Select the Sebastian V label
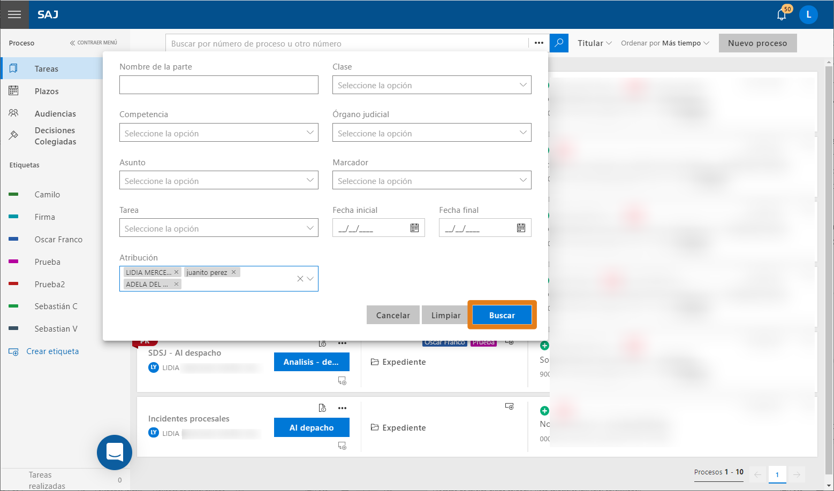The width and height of the screenshot is (834, 491). (56, 329)
